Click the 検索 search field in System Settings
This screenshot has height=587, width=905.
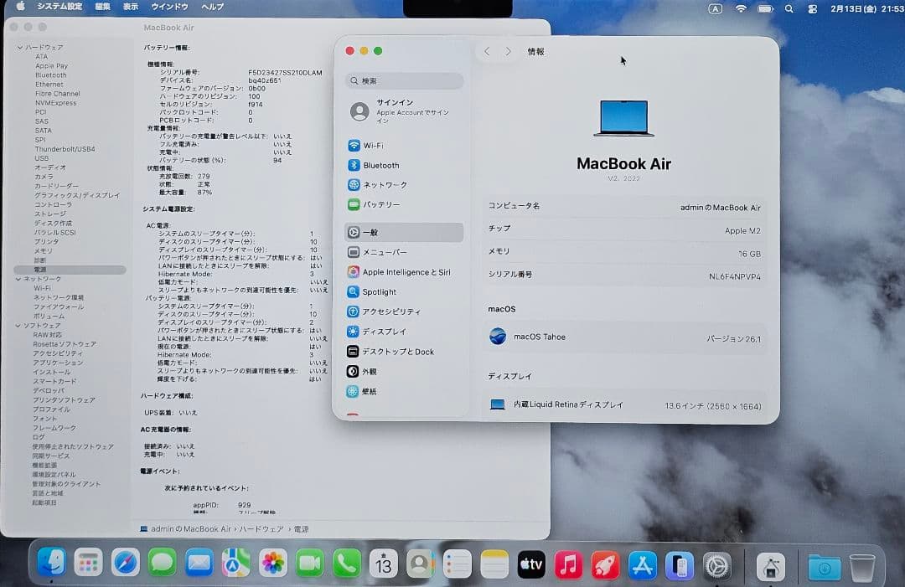[404, 80]
